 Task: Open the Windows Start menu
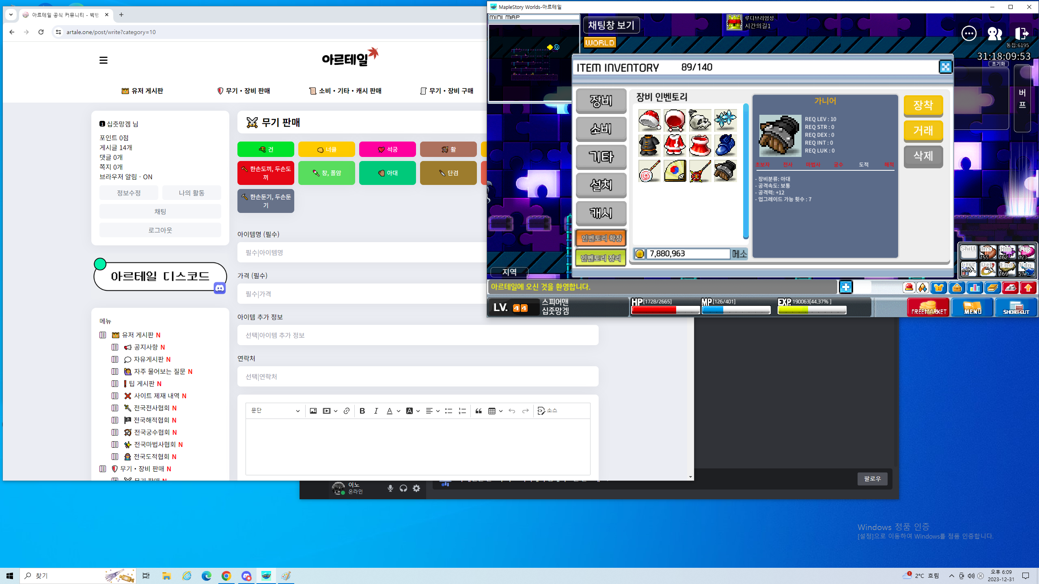click(10, 576)
